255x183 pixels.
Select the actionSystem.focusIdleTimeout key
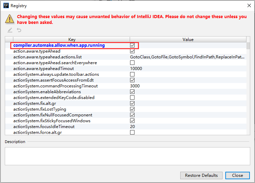[44, 127]
